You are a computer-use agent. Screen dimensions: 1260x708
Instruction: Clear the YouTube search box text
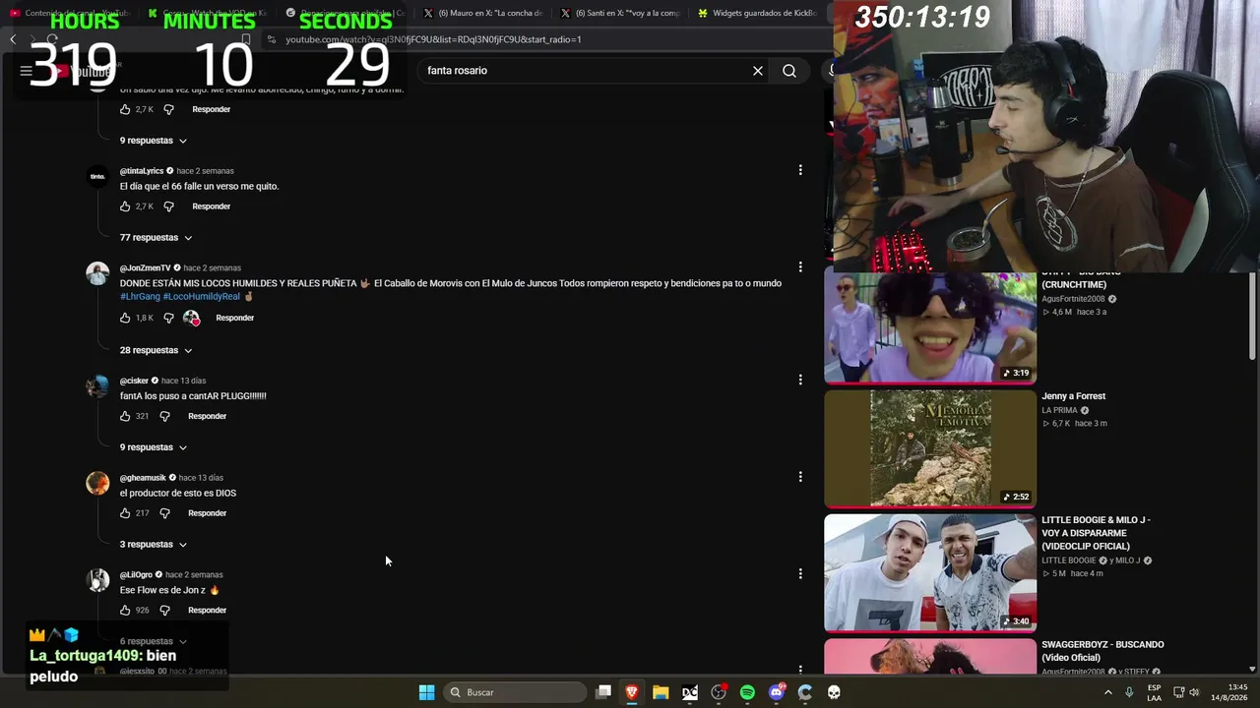point(758,71)
